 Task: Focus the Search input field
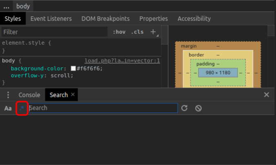coord(103,108)
